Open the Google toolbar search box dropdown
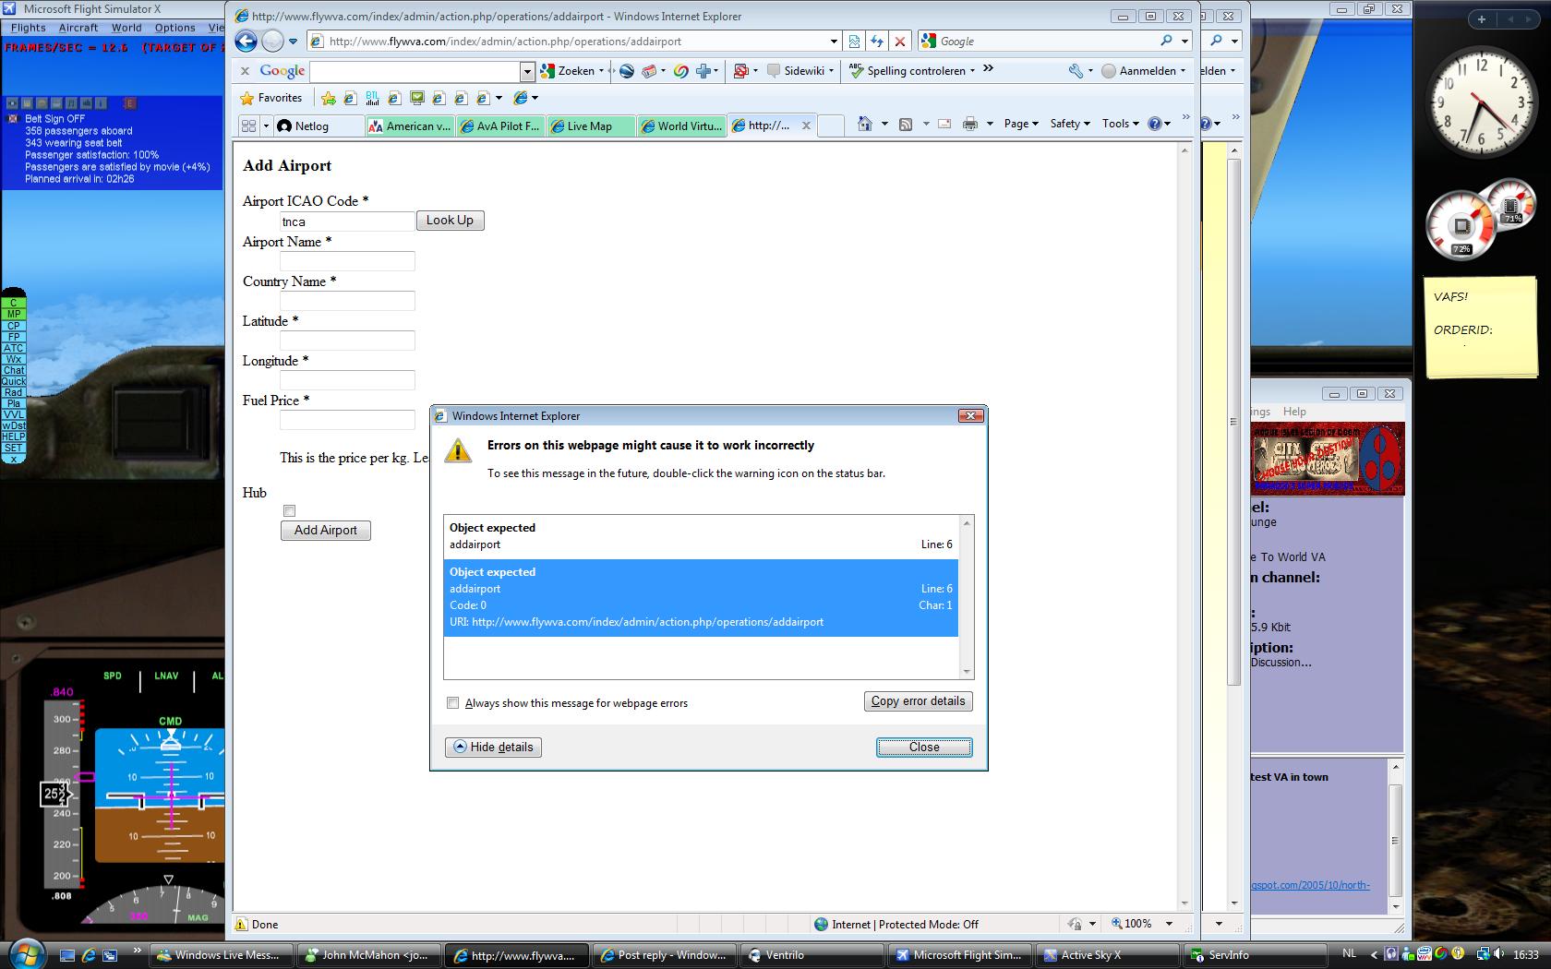The height and width of the screenshot is (969, 1551). (527, 71)
